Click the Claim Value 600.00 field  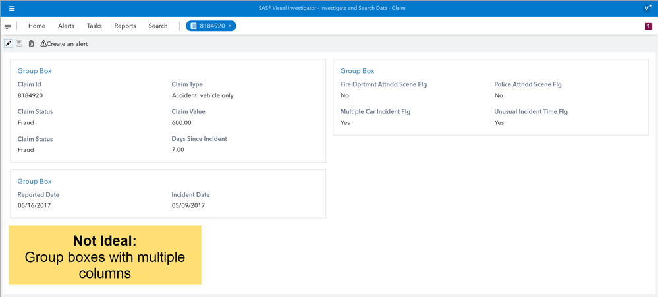coord(182,122)
